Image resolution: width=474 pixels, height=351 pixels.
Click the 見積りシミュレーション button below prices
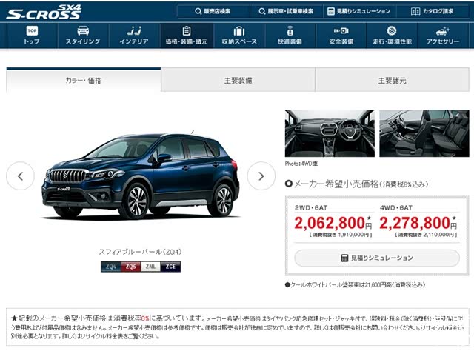point(377,258)
